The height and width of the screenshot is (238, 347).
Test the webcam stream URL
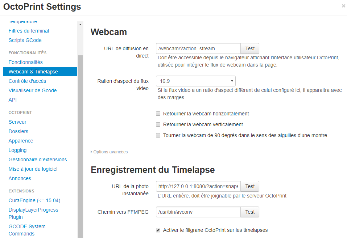tap(250, 48)
